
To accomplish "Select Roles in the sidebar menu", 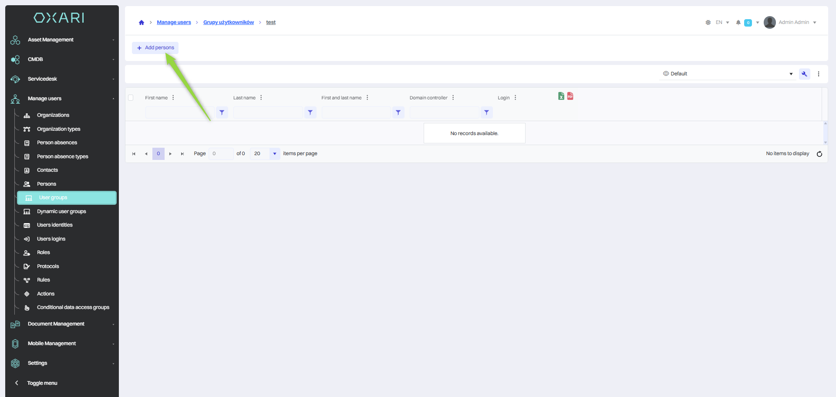I will [44, 253].
